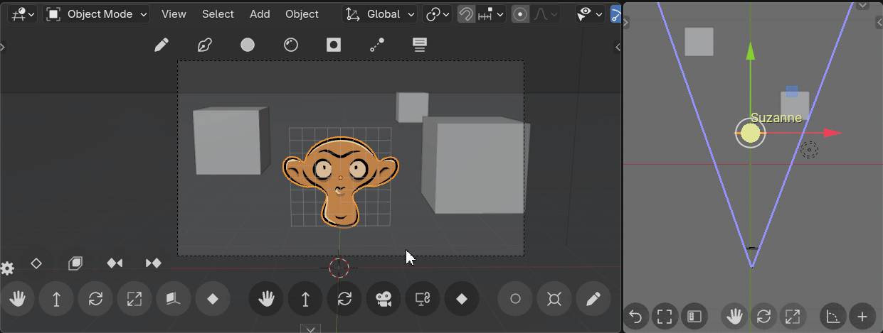The image size is (883, 333).
Task: Click the camera button
Action: (x=384, y=299)
